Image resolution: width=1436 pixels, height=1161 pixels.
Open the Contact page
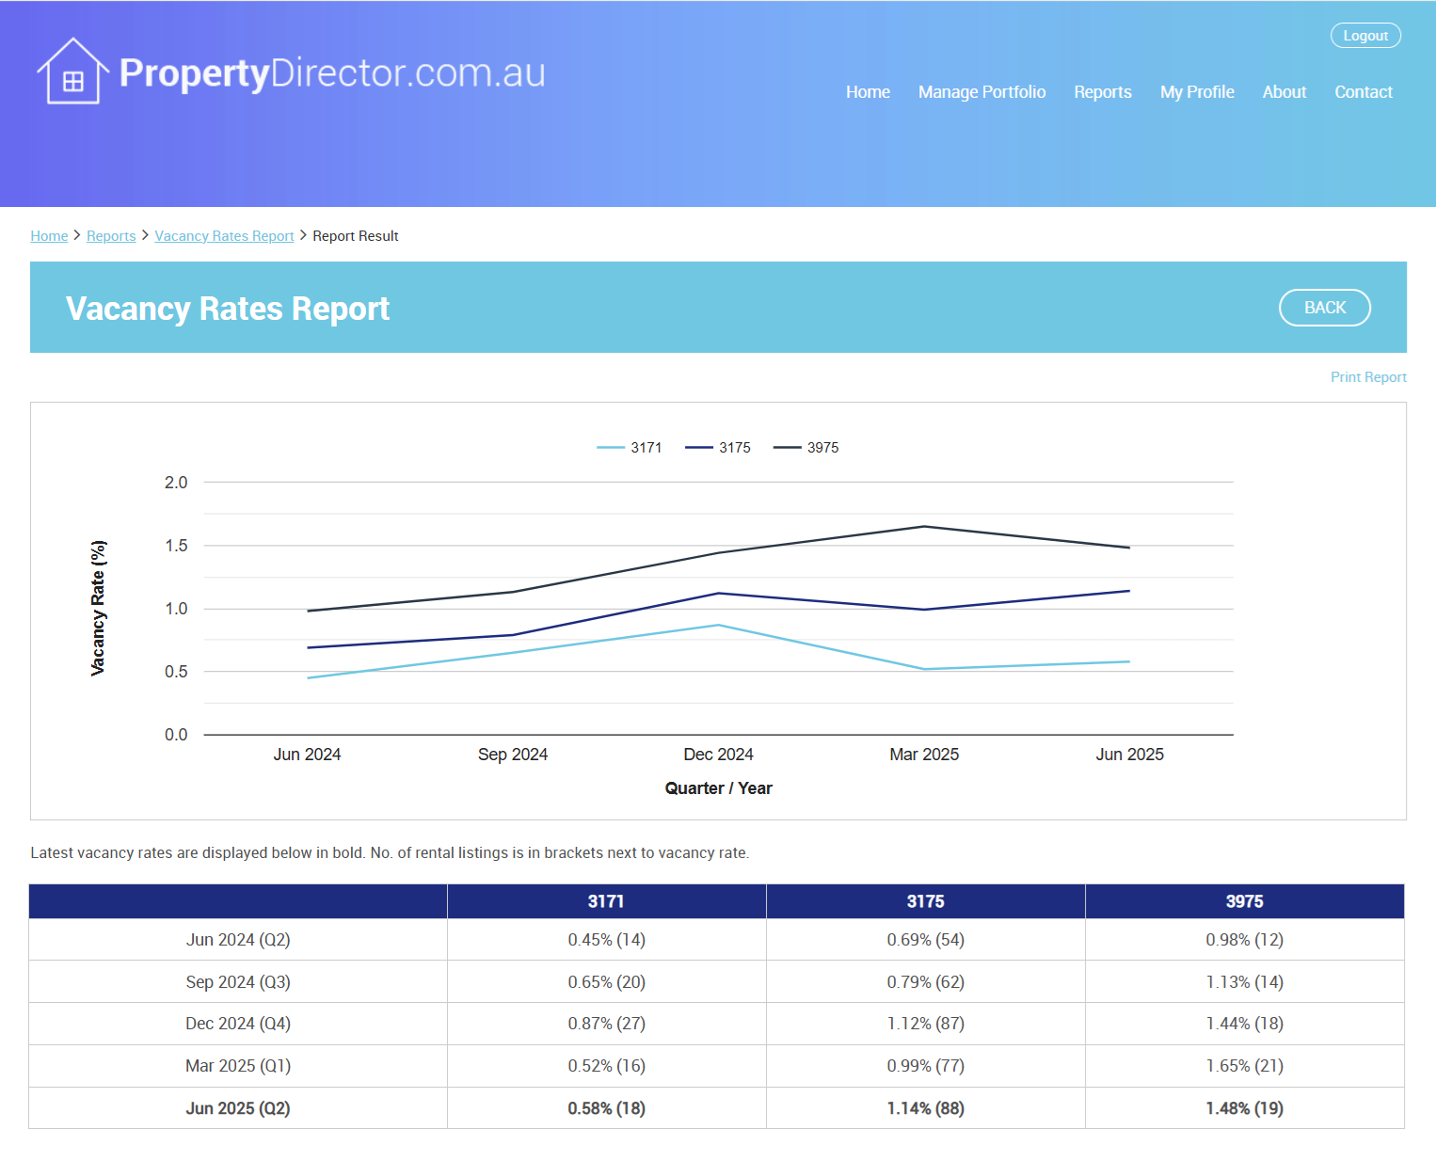point(1363,92)
